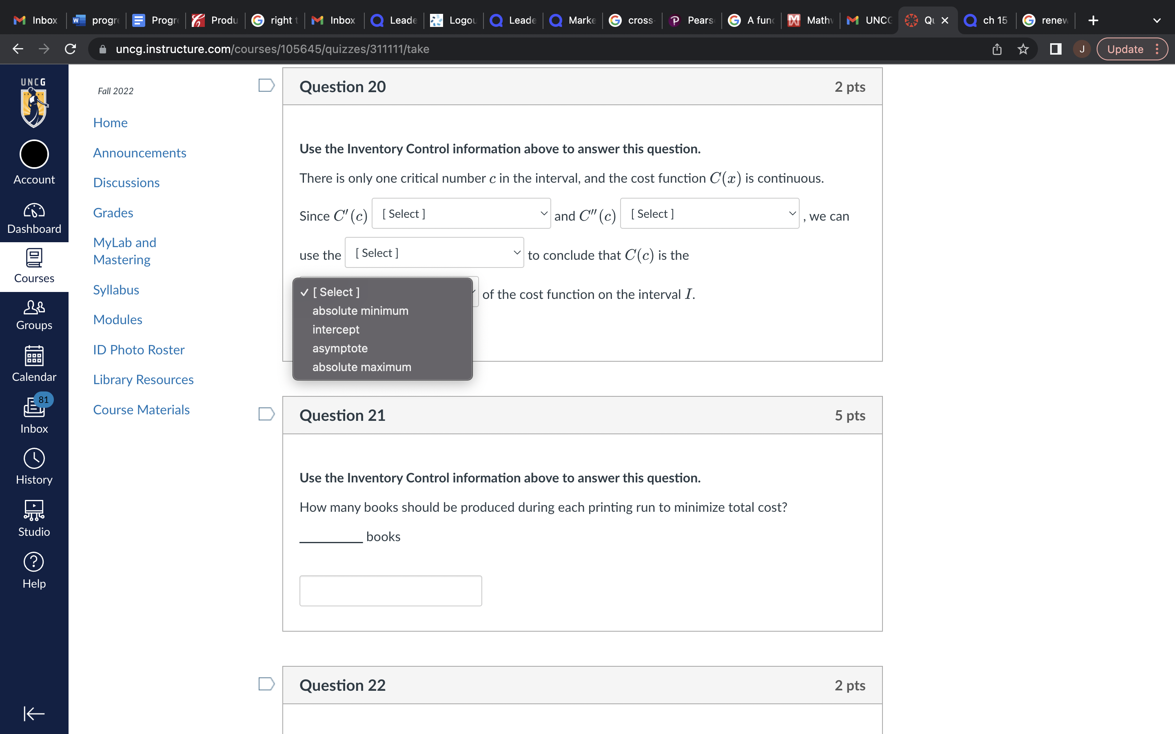This screenshot has width=1175, height=734.
Task: Open the Studio icon in sidebar
Action: (34, 518)
